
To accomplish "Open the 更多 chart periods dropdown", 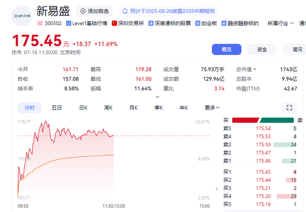I will tap(212, 107).
